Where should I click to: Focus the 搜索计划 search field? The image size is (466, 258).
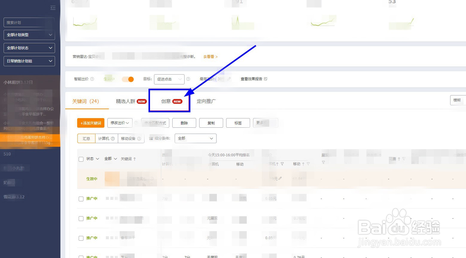29,23
